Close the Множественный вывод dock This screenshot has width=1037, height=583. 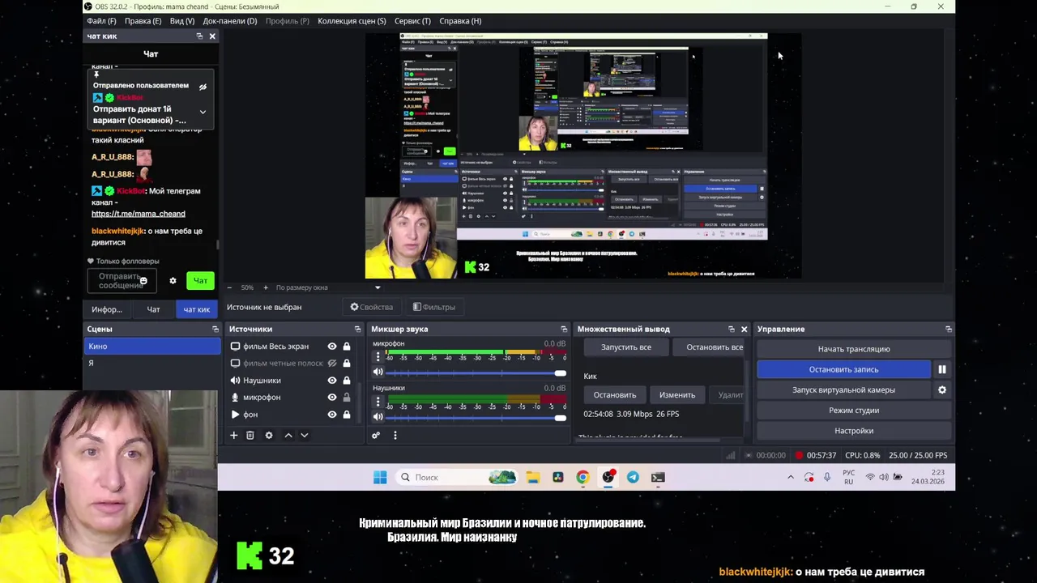click(745, 330)
